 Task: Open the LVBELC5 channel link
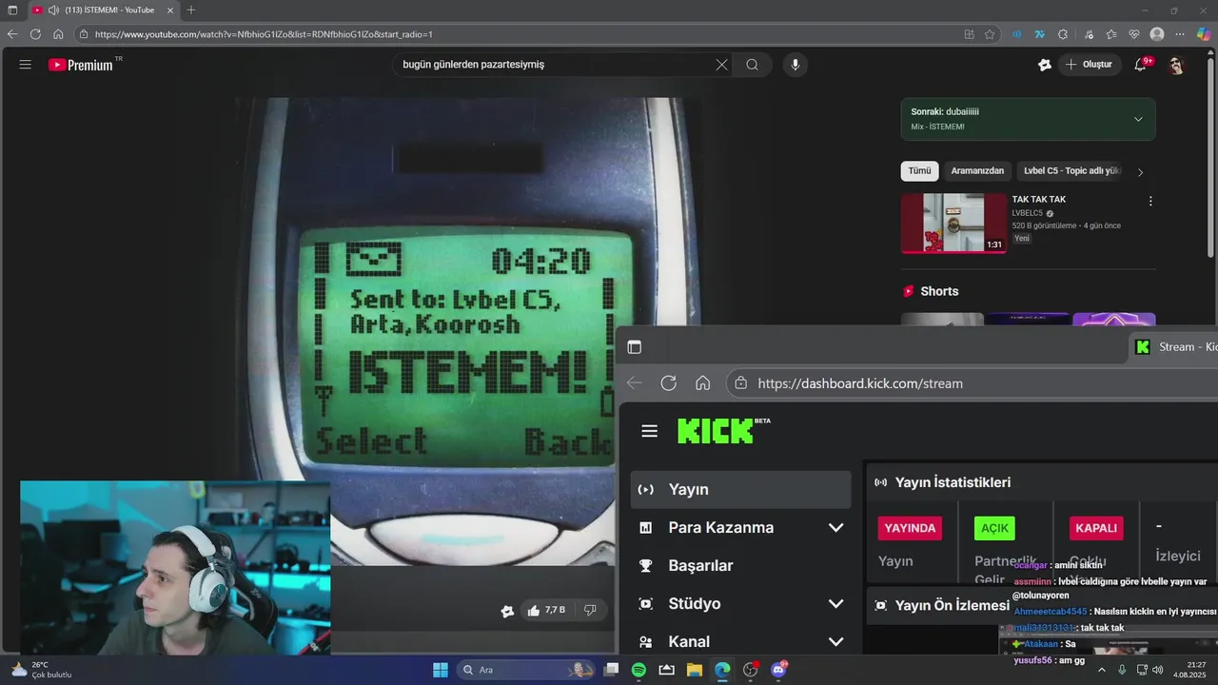coord(1028,213)
